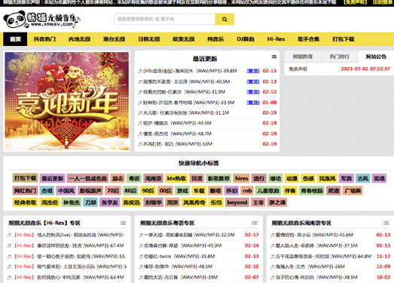The height and width of the screenshot is (283, 394).
Task: Click the rnb tag
Action: 247,191
